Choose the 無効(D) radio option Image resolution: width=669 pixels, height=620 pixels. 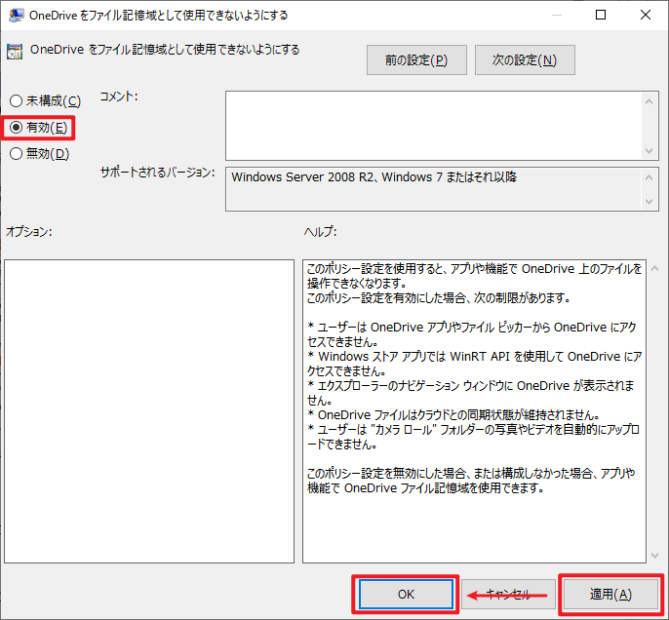tap(39, 153)
